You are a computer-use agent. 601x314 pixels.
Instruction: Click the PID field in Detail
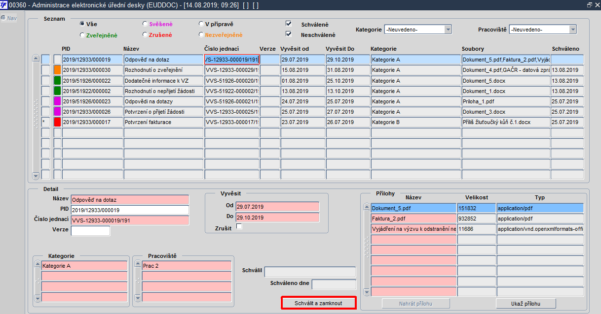click(130, 210)
